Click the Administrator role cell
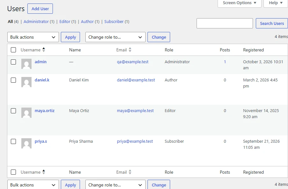The height and width of the screenshot is (189, 288). (x=177, y=62)
